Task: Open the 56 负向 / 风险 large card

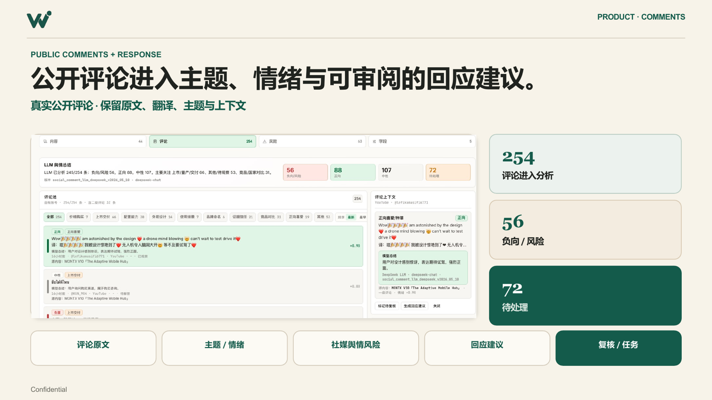Action: (x=585, y=229)
